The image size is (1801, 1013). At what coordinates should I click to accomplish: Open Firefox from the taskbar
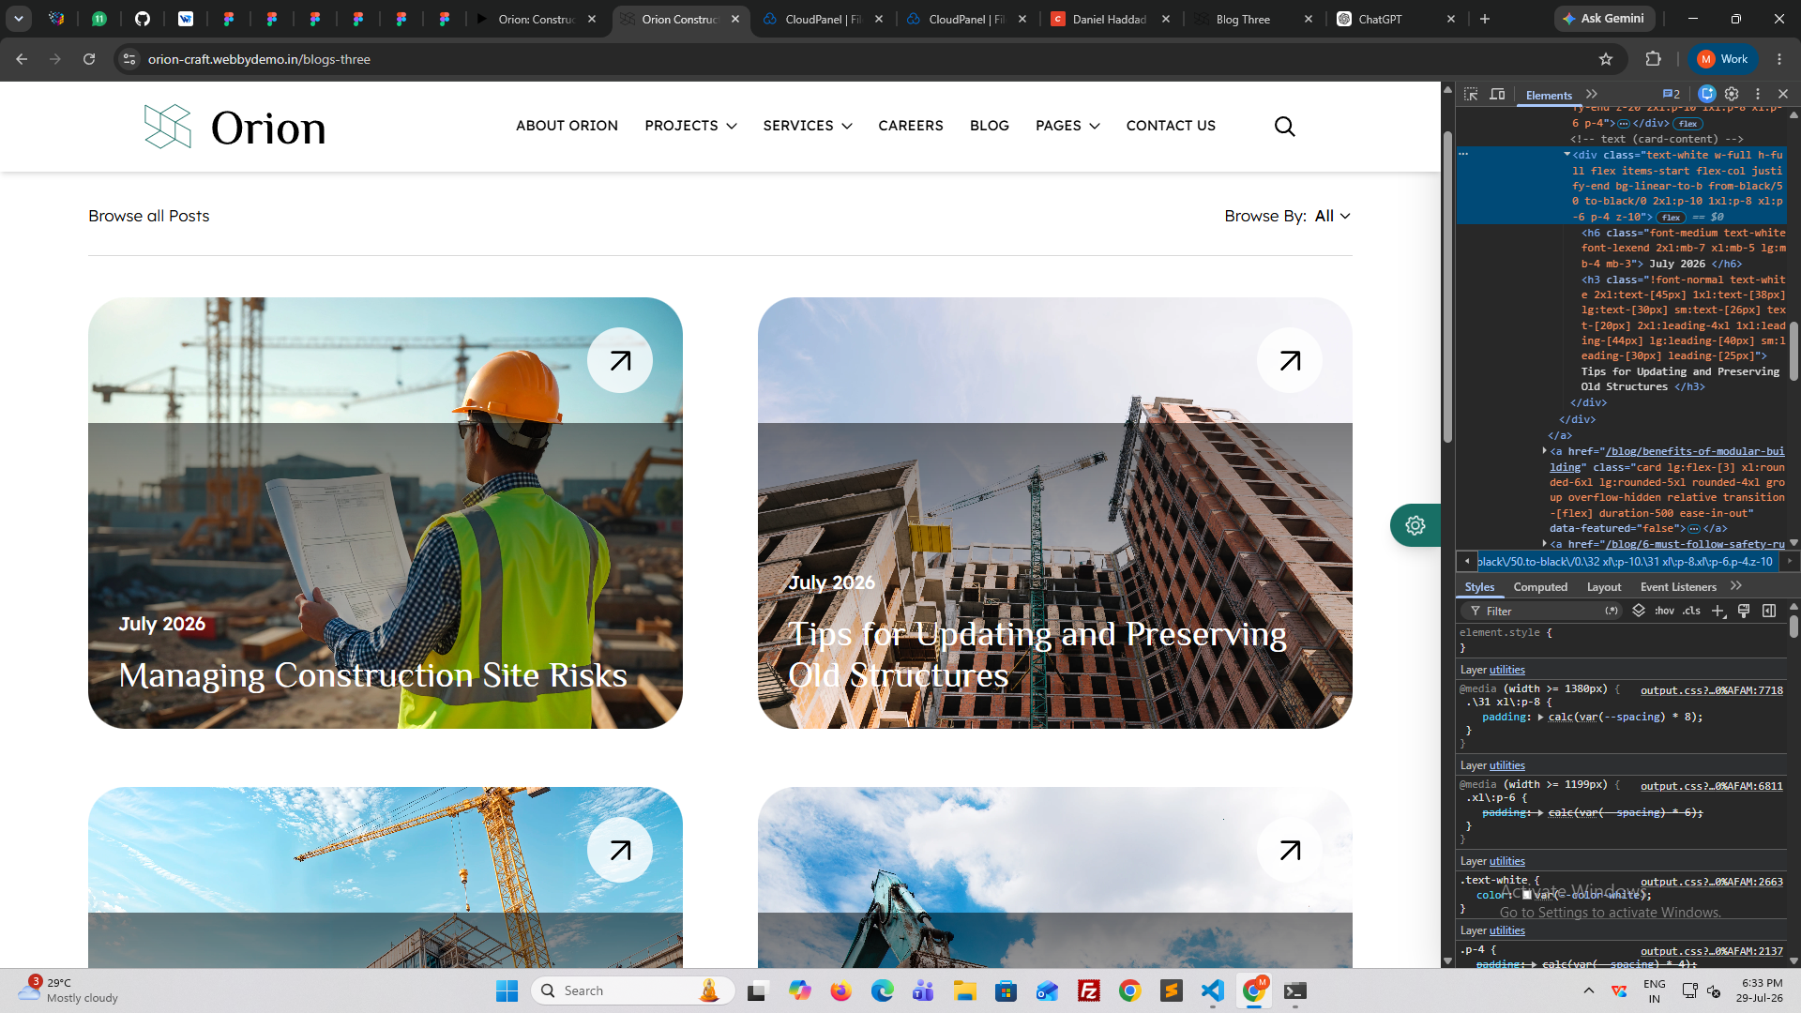[x=841, y=990]
